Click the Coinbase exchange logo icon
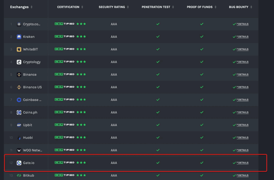 click(x=19, y=100)
